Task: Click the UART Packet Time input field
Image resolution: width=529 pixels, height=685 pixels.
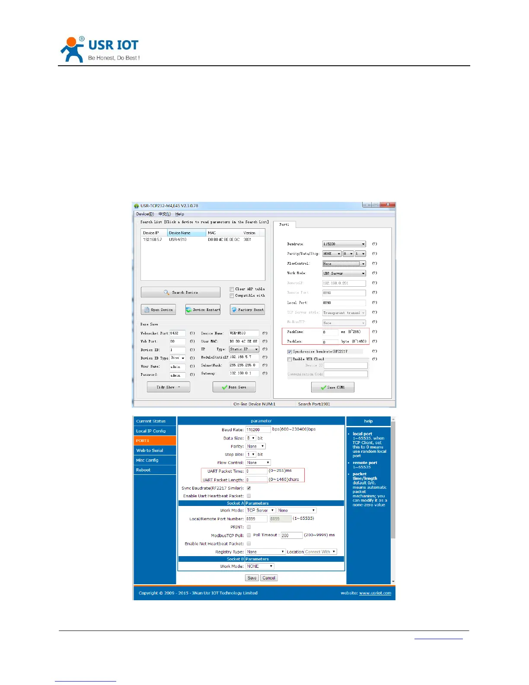Action: point(257,471)
